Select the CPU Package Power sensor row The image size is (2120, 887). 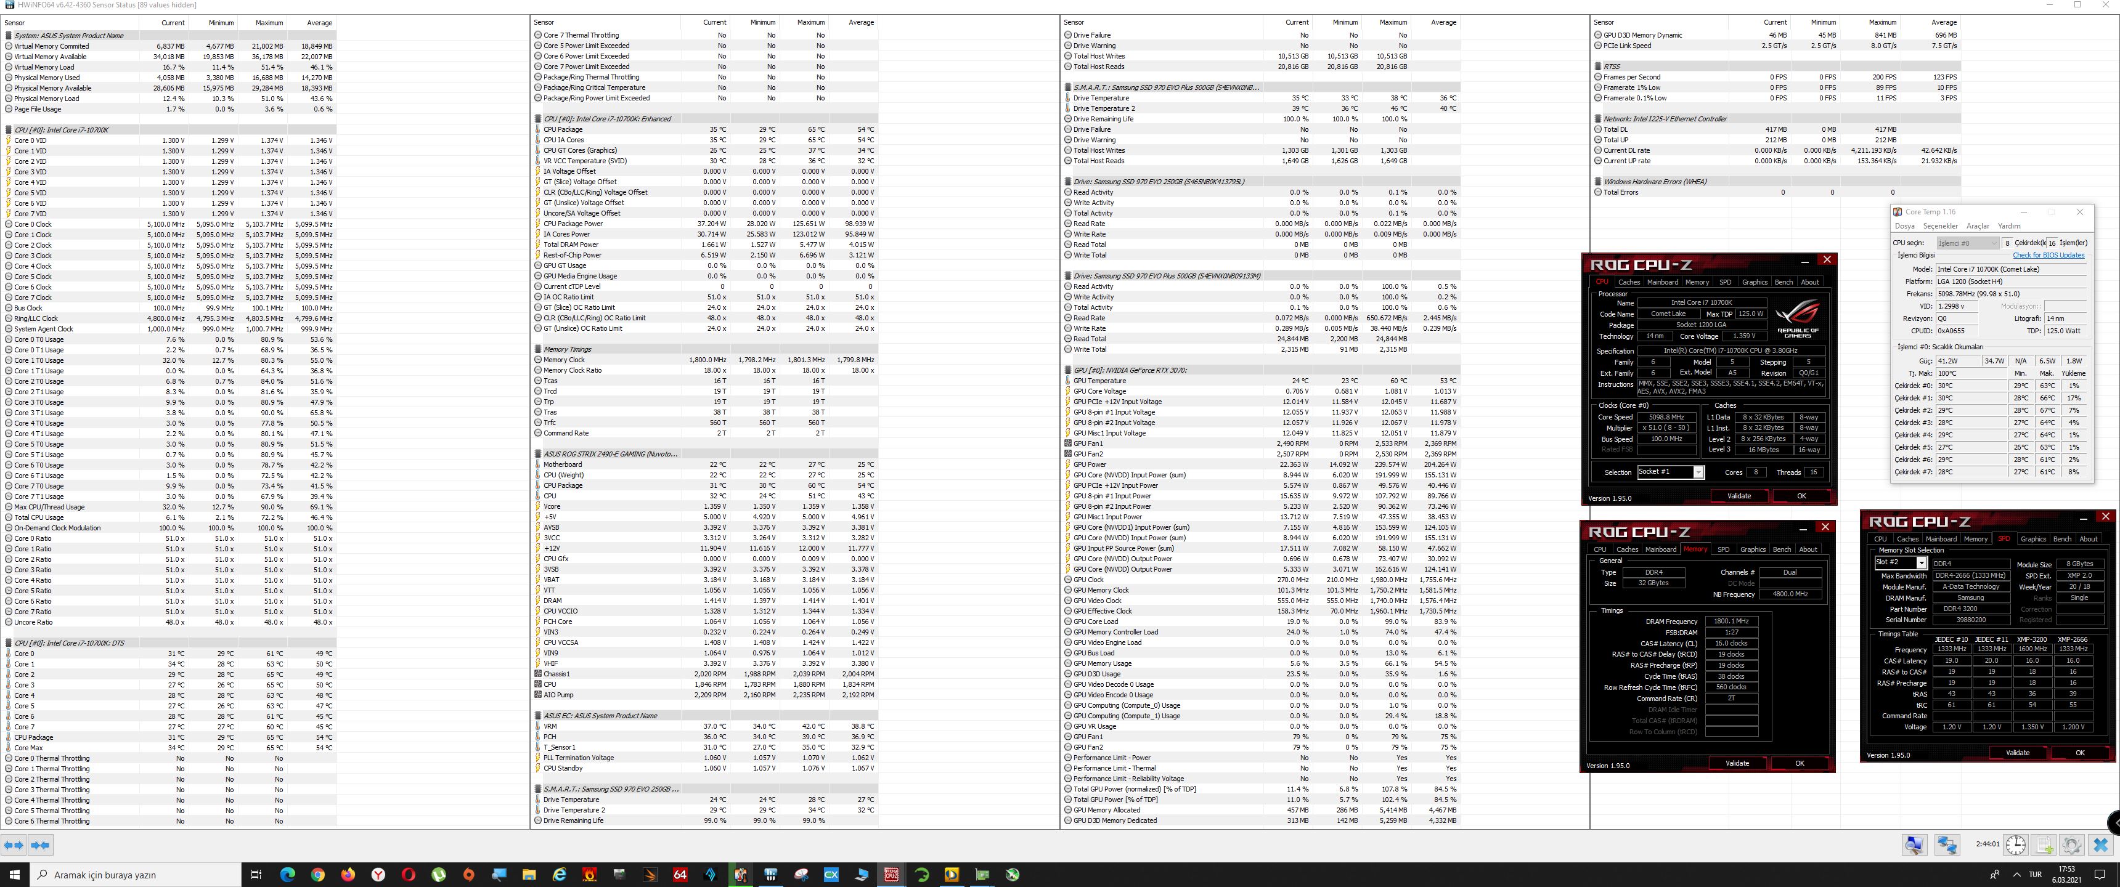tap(705, 224)
